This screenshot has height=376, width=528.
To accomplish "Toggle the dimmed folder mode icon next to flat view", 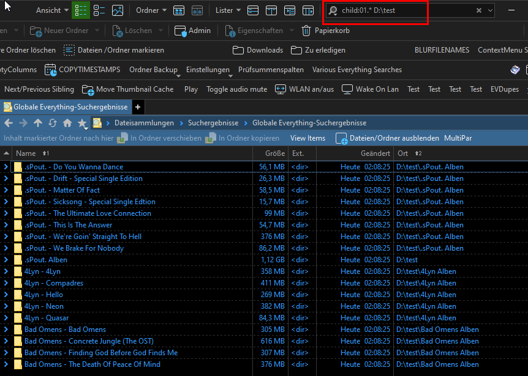I will [197, 10].
